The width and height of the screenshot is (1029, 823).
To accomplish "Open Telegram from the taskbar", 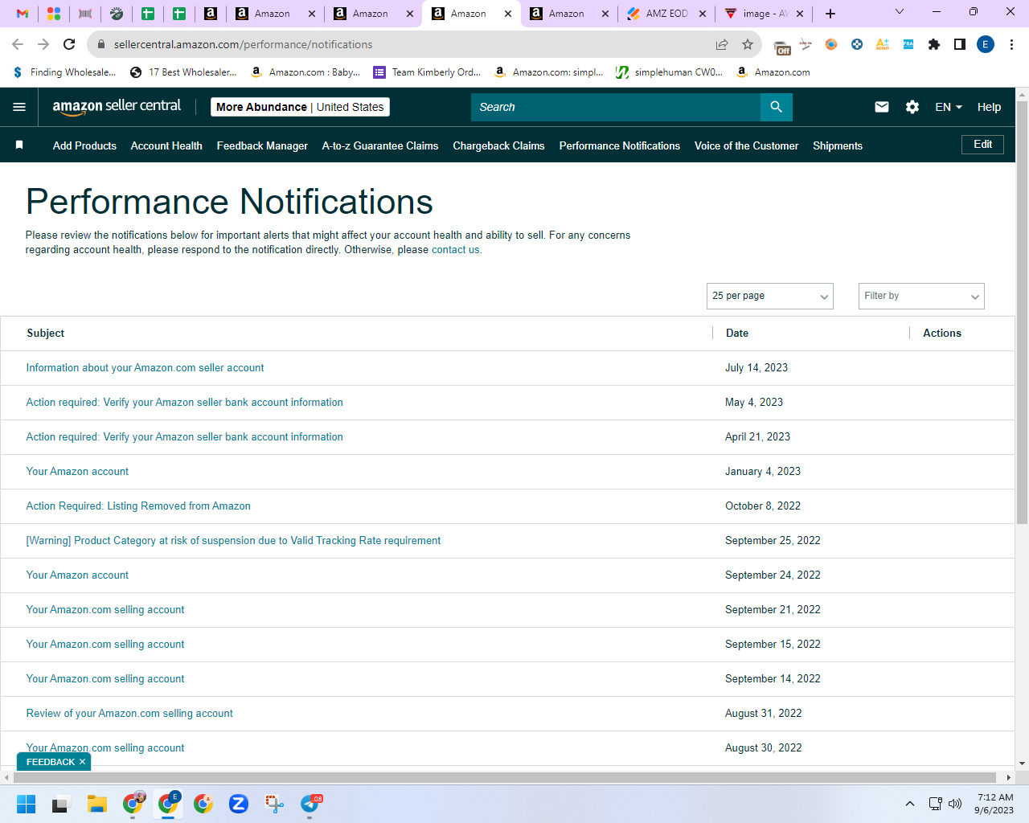I will (x=310, y=804).
